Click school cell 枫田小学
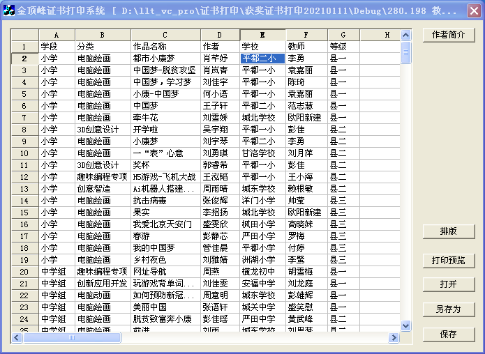Image resolution: width=485 pixels, height=354 pixels. point(262,224)
